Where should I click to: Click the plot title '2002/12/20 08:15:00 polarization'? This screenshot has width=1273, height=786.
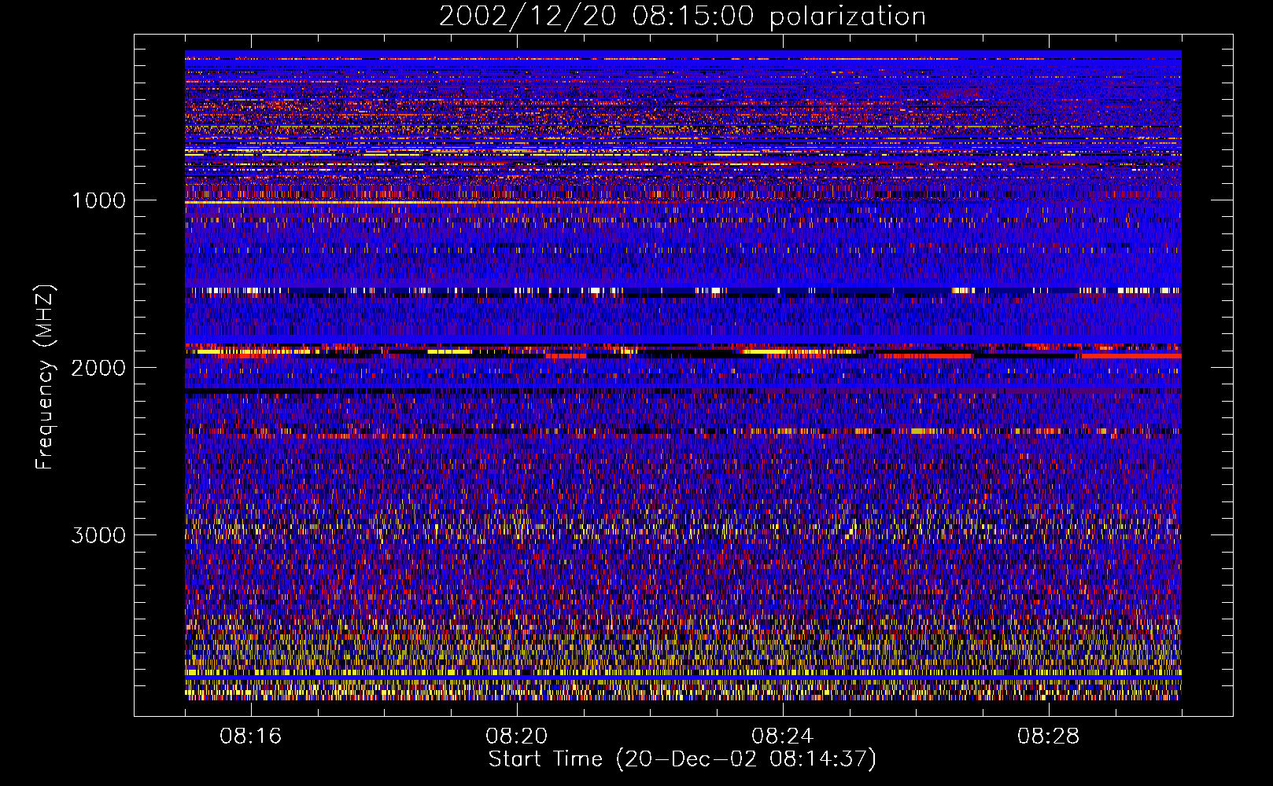[x=682, y=17]
